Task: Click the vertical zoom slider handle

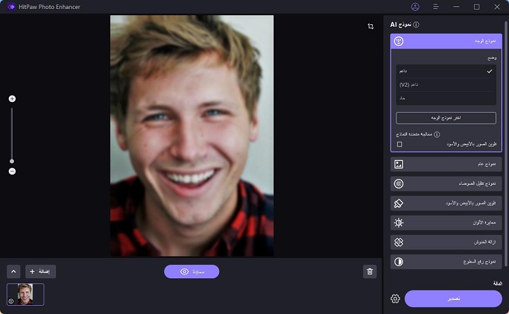Action: click(12, 161)
